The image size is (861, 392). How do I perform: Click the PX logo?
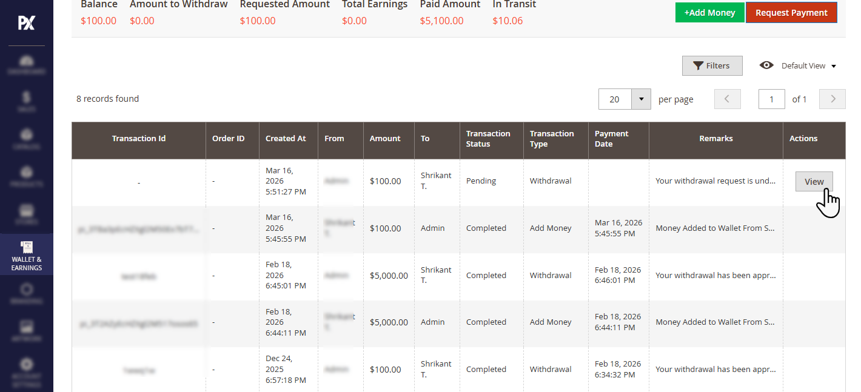pyautogui.click(x=27, y=23)
